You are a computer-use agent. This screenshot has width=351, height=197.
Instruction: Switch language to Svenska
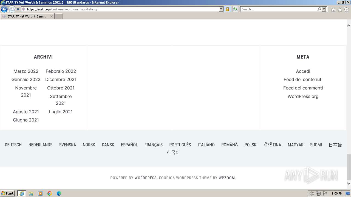click(x=67, y=145)
